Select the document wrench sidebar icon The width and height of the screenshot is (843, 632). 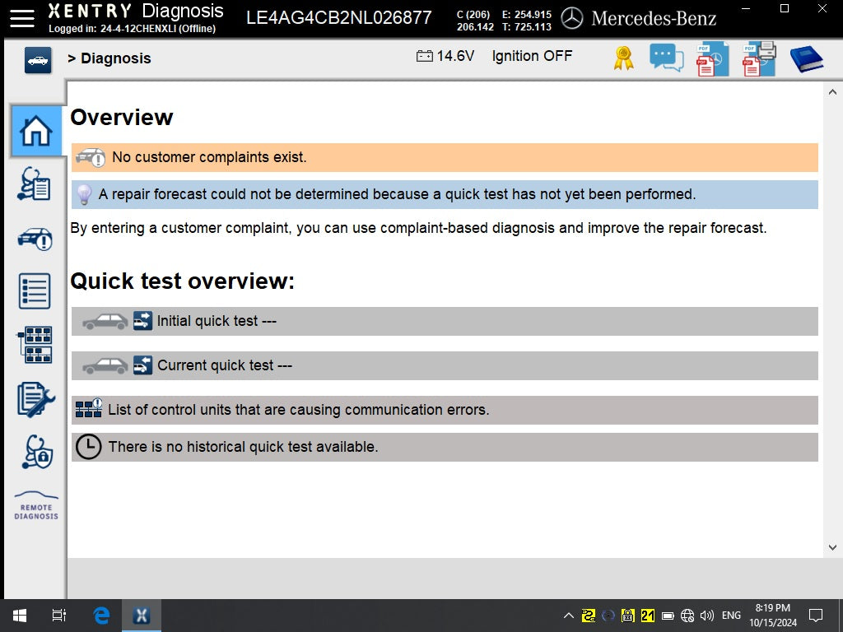pyautogui.click(x=35, y=399)
